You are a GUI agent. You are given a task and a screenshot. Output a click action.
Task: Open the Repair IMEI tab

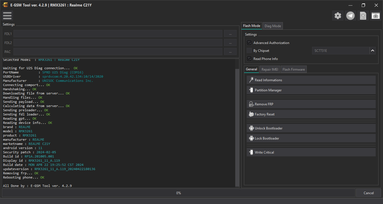(270, 69)
